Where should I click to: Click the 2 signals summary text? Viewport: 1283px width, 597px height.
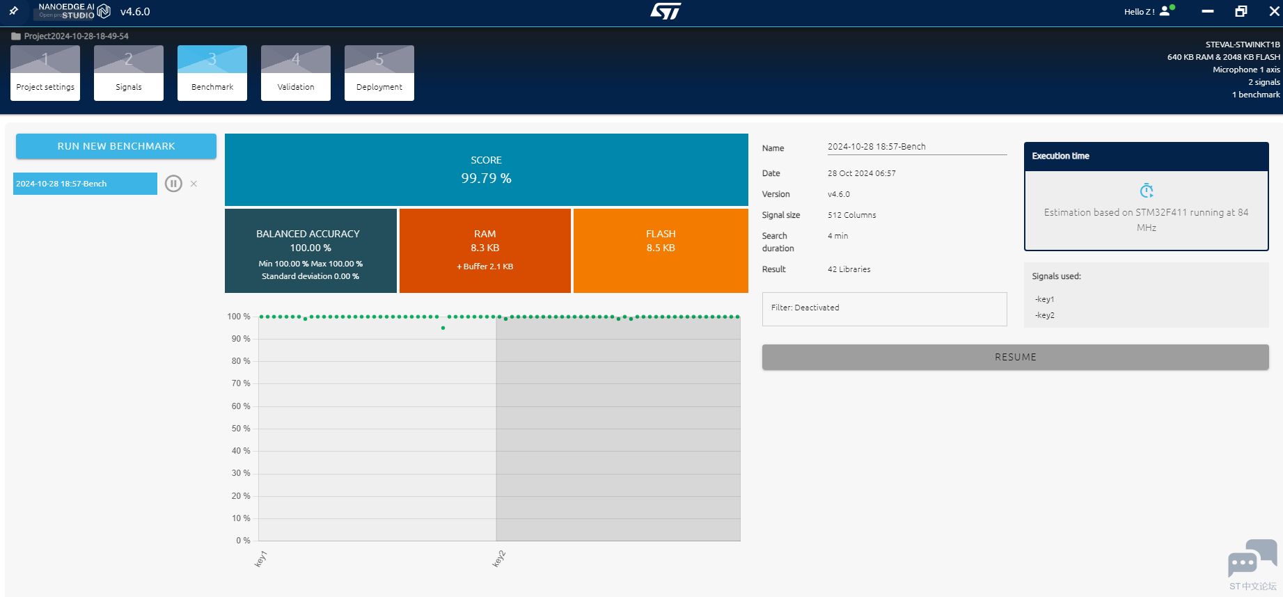pyautogui.click(x=1264, y=82)
